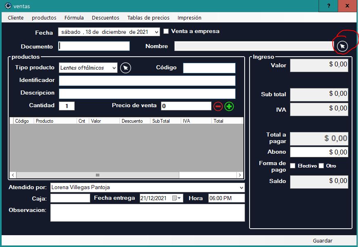
Task: Click the Código input field
Action: click(x=209, y=68)
